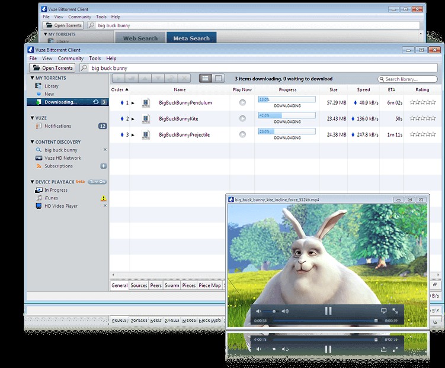445x368 pixels.
Task: Pause the playing video
Action: pos(328,311)
